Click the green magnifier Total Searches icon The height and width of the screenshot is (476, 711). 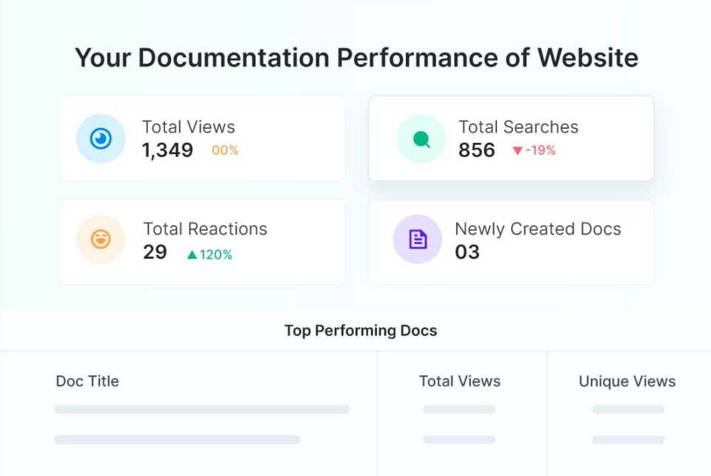(x=421, y=138)
